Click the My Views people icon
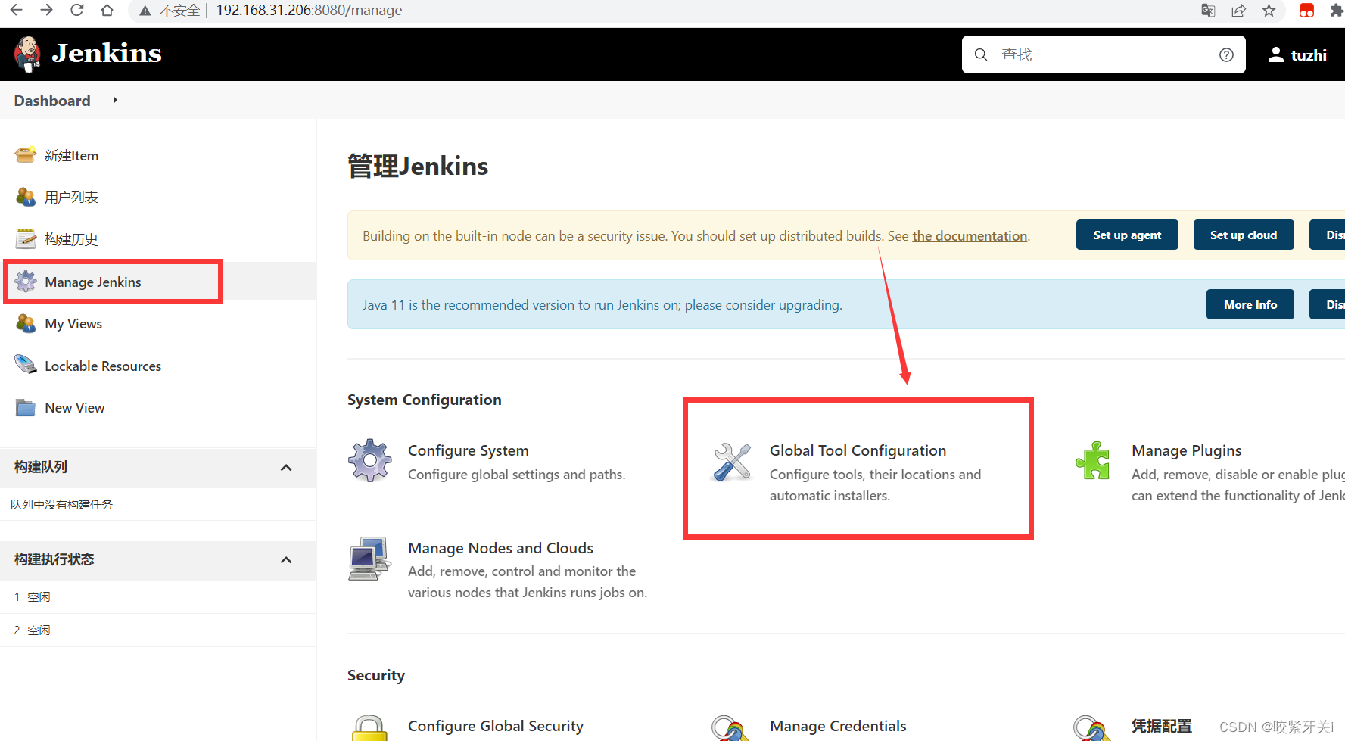 26,323
